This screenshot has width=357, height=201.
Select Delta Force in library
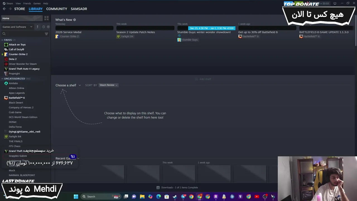15,127
